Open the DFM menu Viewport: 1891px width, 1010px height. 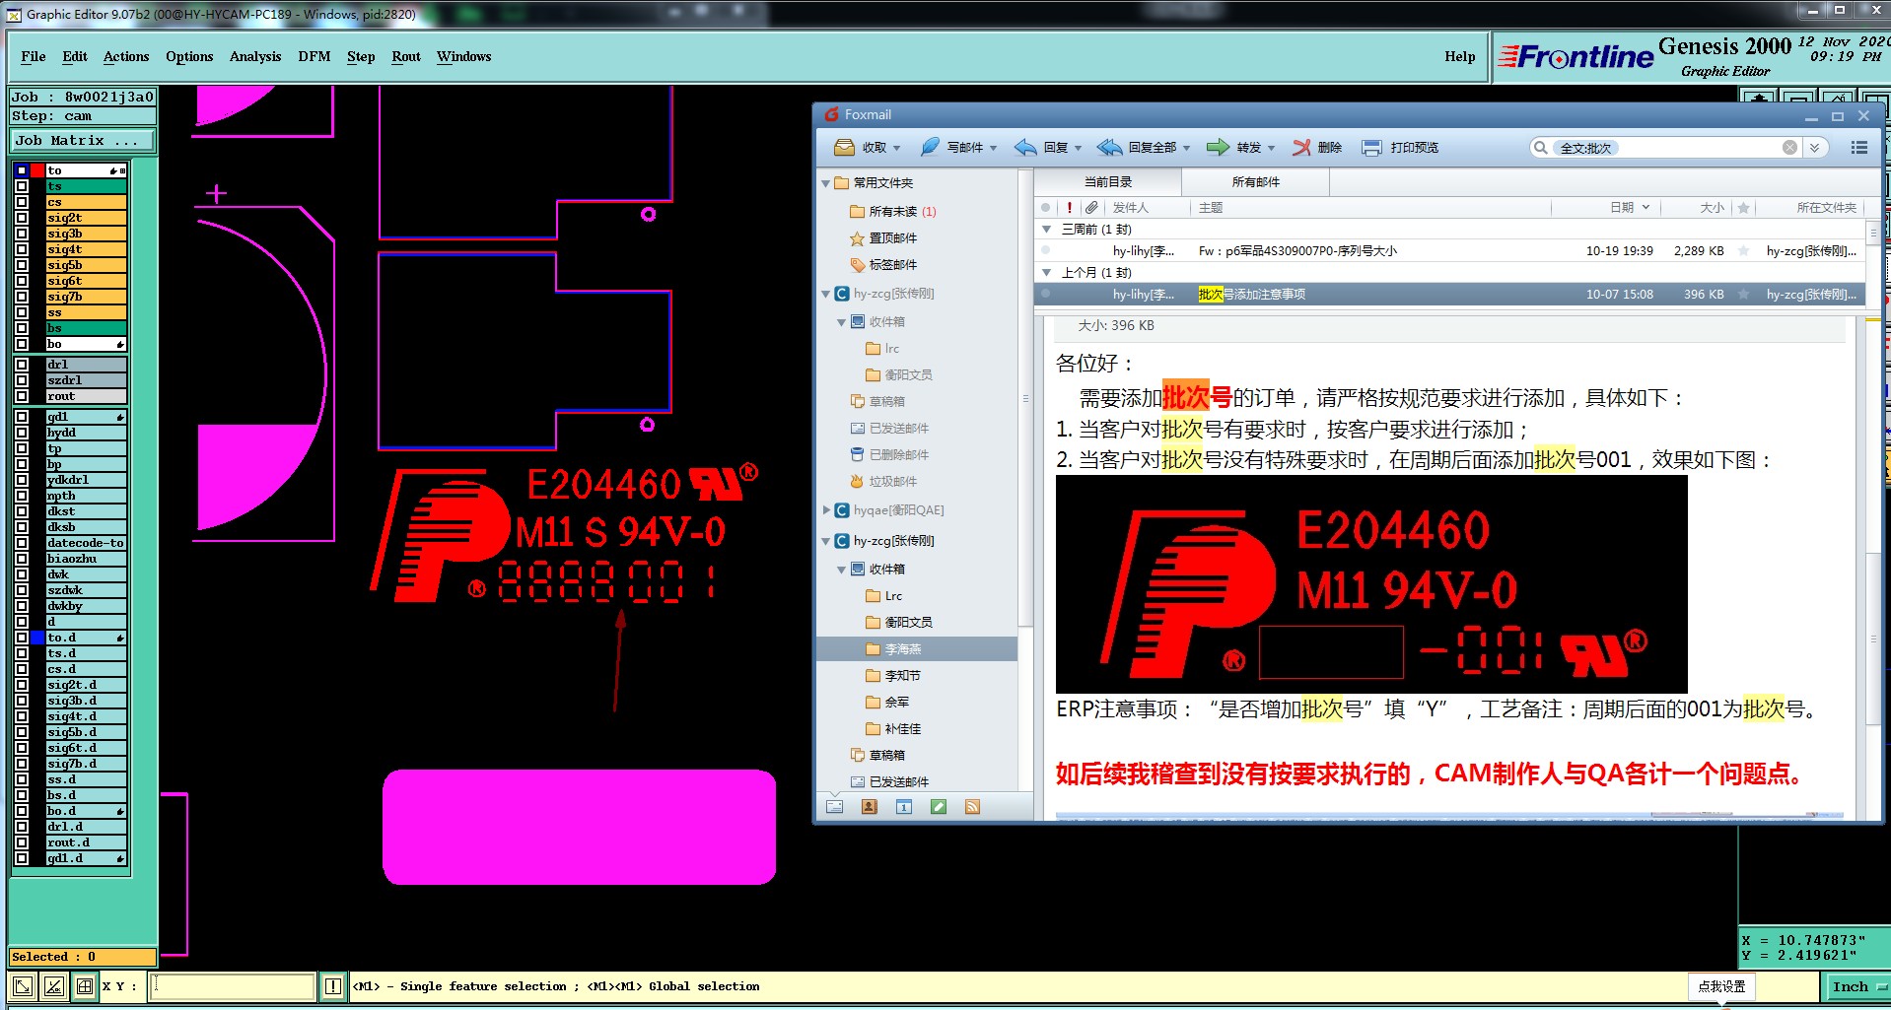point(315,57)
